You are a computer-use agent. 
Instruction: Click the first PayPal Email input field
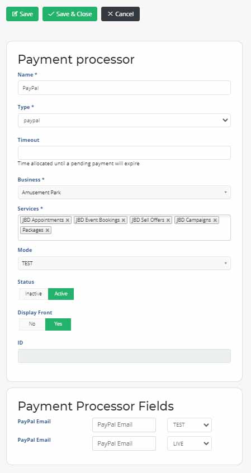click(x=124, y=425)
